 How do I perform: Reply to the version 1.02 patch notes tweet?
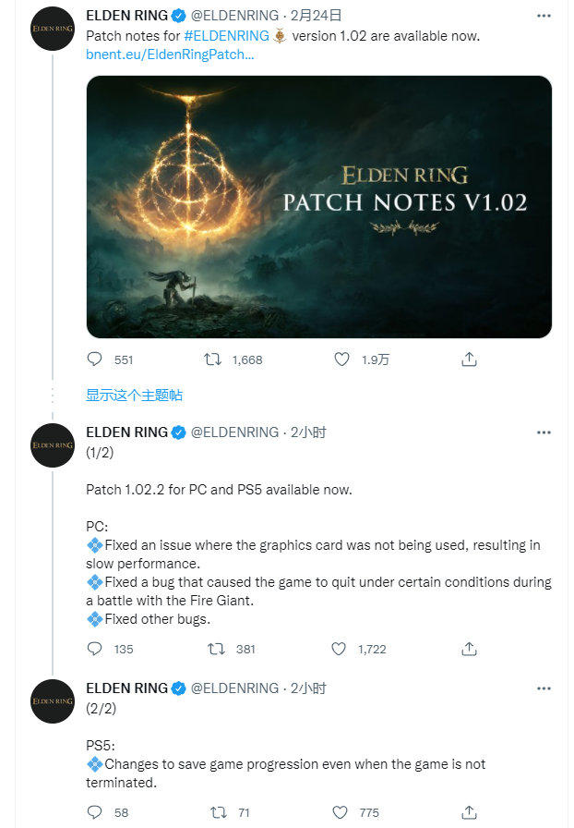coord(95,359)
